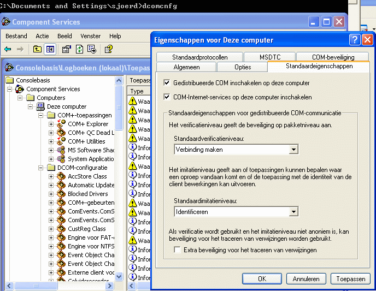Toggle the Show/Hide console tree icon
The image size is (376, 291).
coord(50,49)
